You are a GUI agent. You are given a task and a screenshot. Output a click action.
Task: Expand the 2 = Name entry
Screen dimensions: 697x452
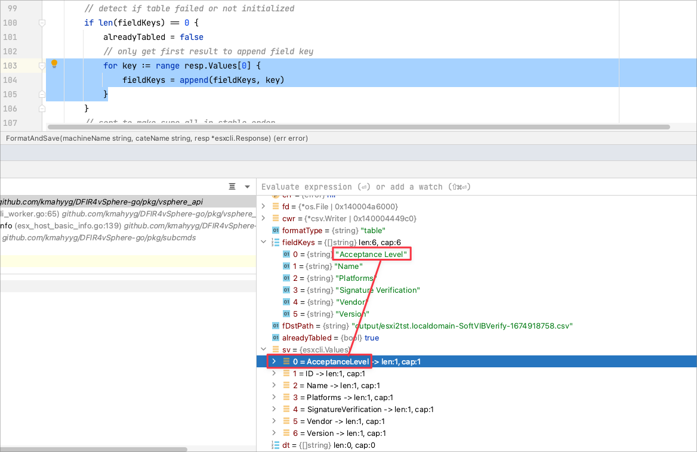pyautogui.click(x=274, y=385)
